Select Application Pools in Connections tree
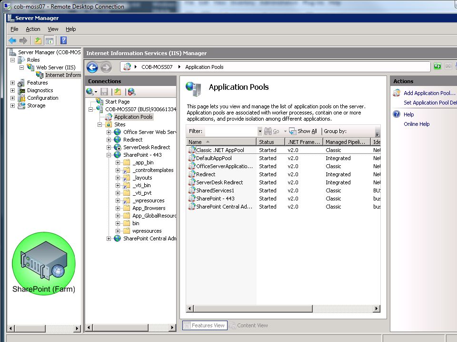The height and width of the screenshot is (342, 457). [x=133, y=117]
